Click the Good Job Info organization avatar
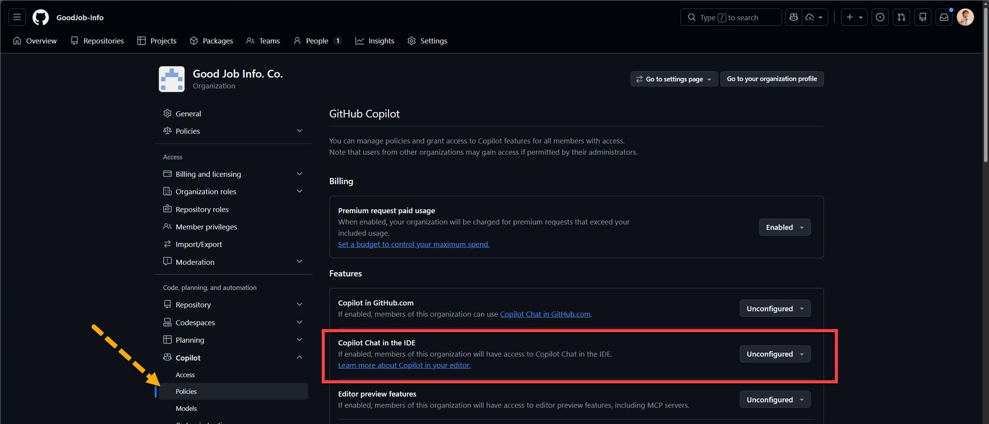This screenshot has width=989, height=424. [171, 79]
